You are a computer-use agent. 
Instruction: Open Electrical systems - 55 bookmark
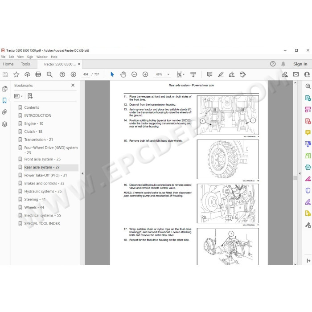[x=42, y=215]
